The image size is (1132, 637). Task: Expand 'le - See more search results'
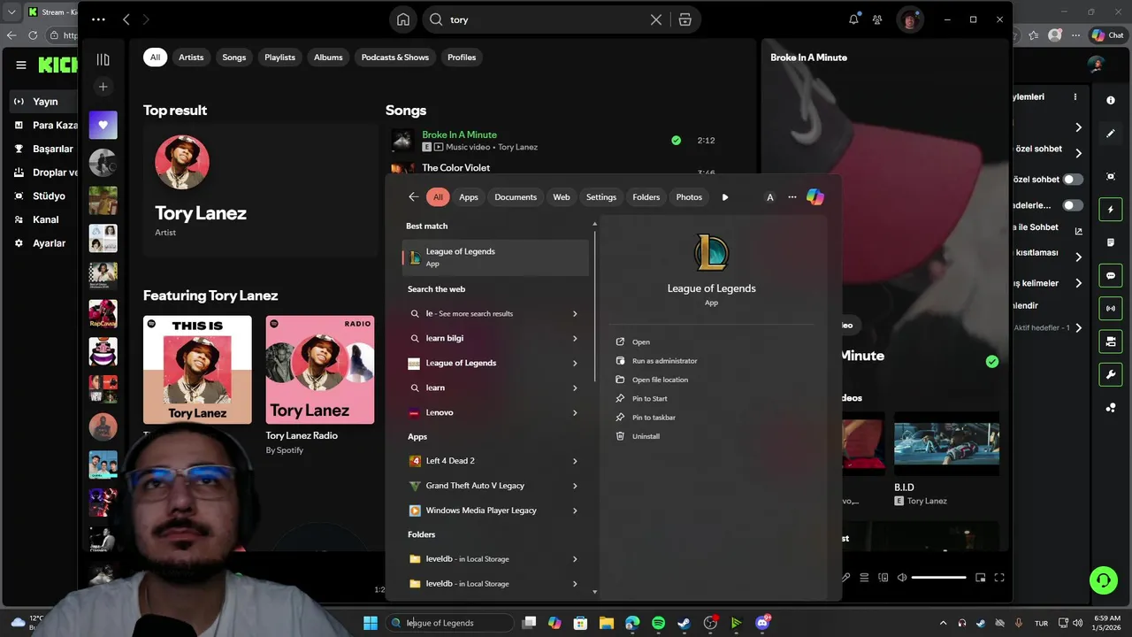pos(575,314)
